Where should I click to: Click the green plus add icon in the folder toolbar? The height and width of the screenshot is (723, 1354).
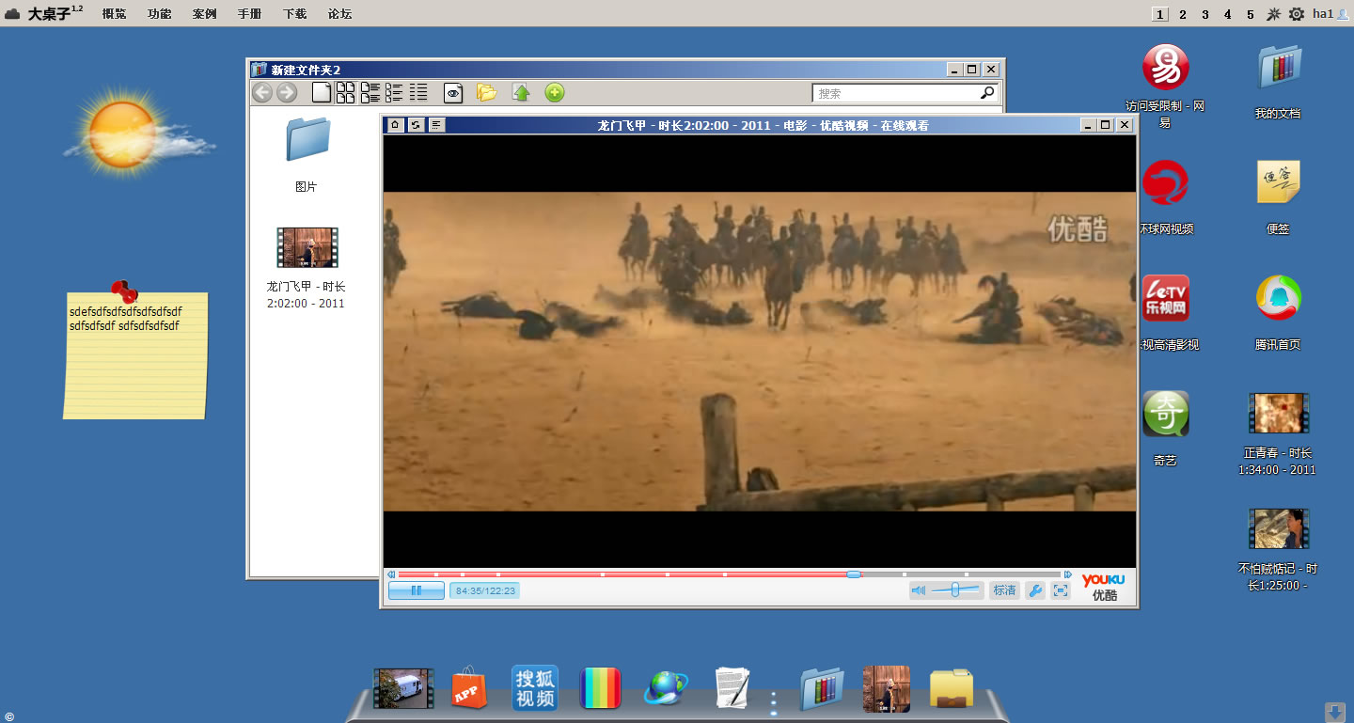[555, 92]
